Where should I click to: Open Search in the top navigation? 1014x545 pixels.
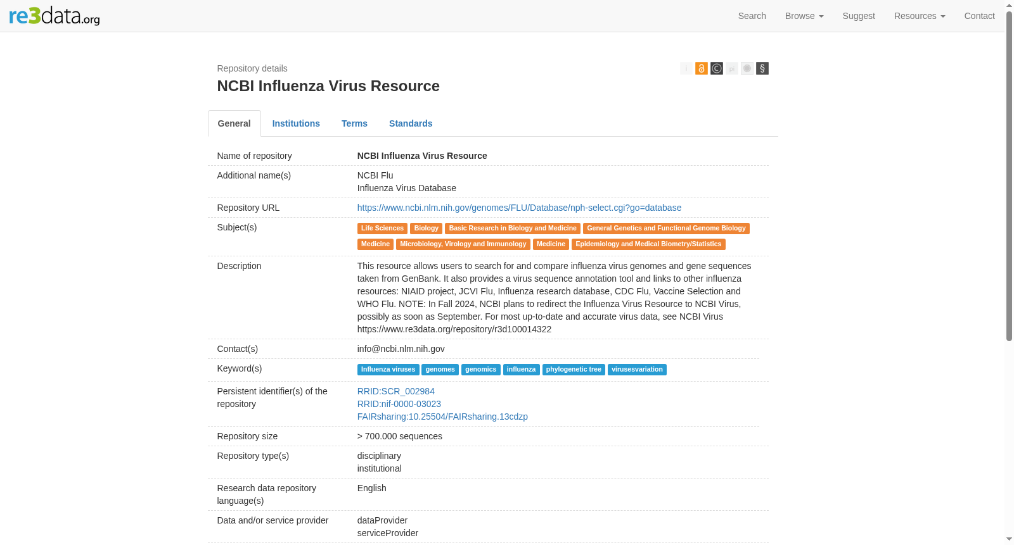tap(752, 16)
